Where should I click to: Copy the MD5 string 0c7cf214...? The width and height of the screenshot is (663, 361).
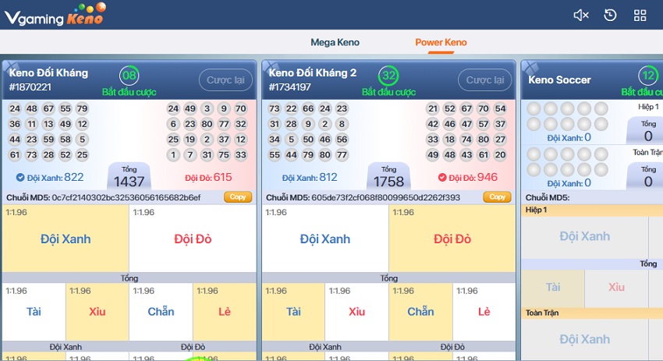point(238,197)
